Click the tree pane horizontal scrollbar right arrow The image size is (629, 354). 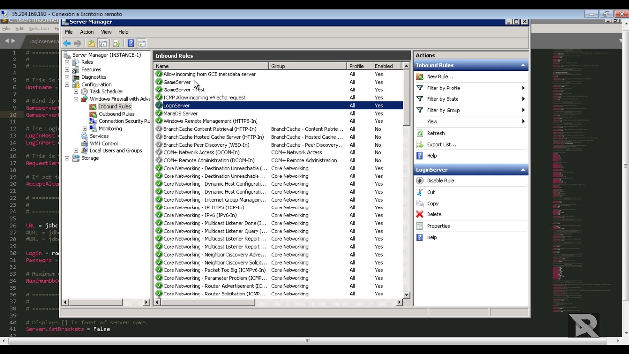point(146,302)
